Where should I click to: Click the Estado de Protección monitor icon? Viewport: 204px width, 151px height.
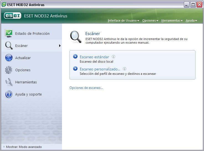(x=9, y=33)
